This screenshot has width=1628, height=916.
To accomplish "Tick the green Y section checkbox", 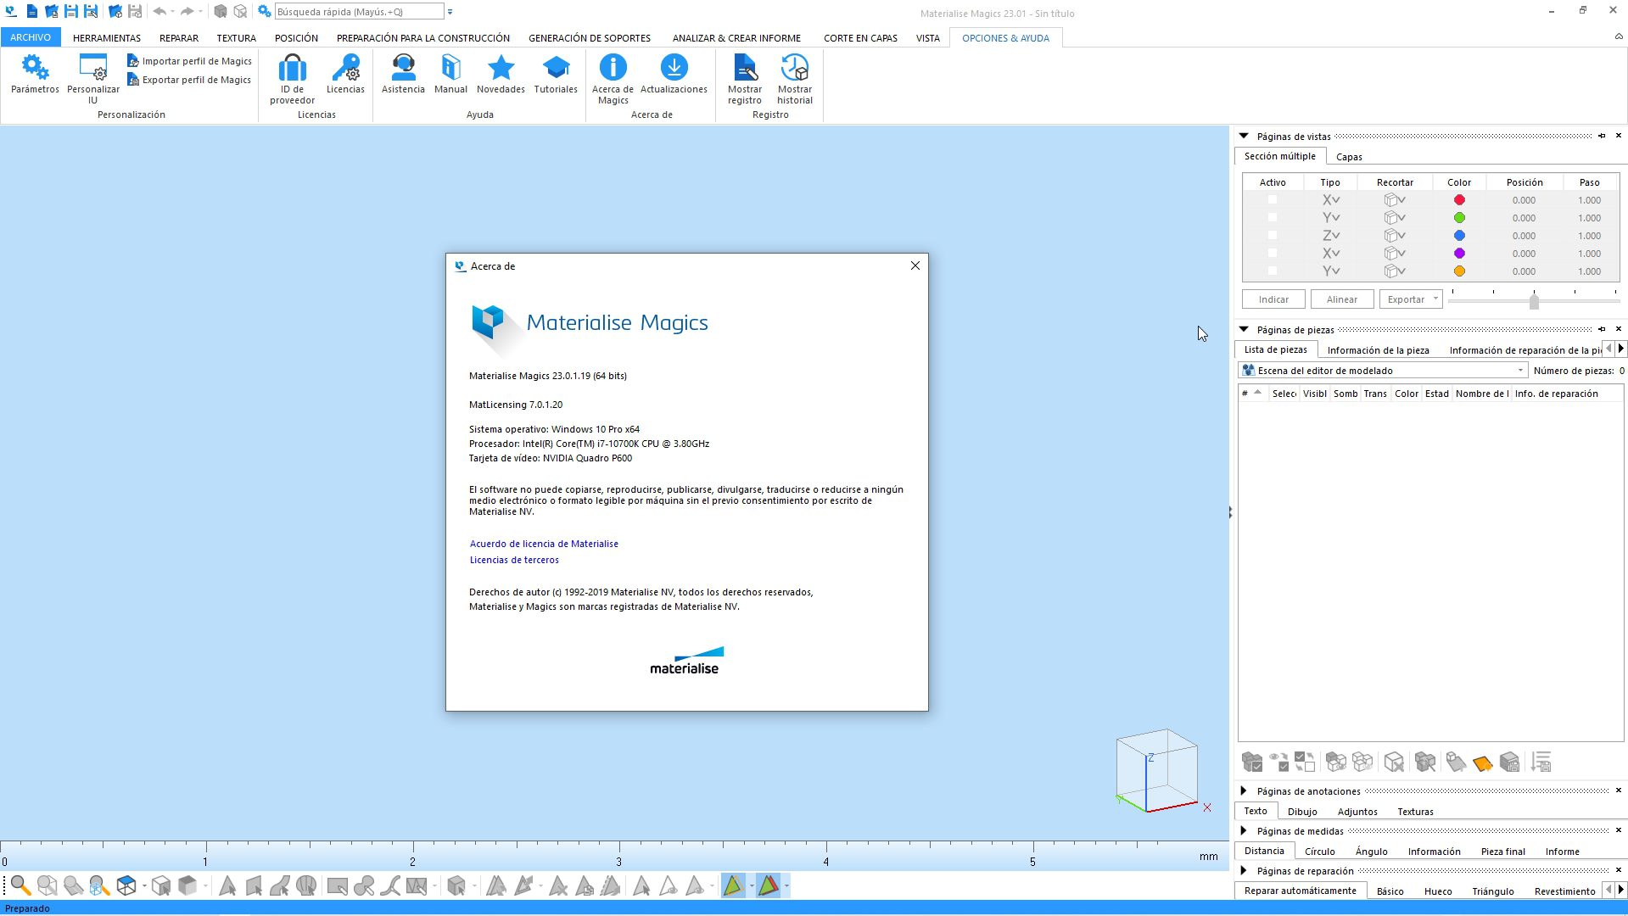I will pos(1272,218).
